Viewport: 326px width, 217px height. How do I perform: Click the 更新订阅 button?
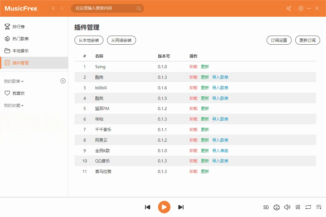307,40
